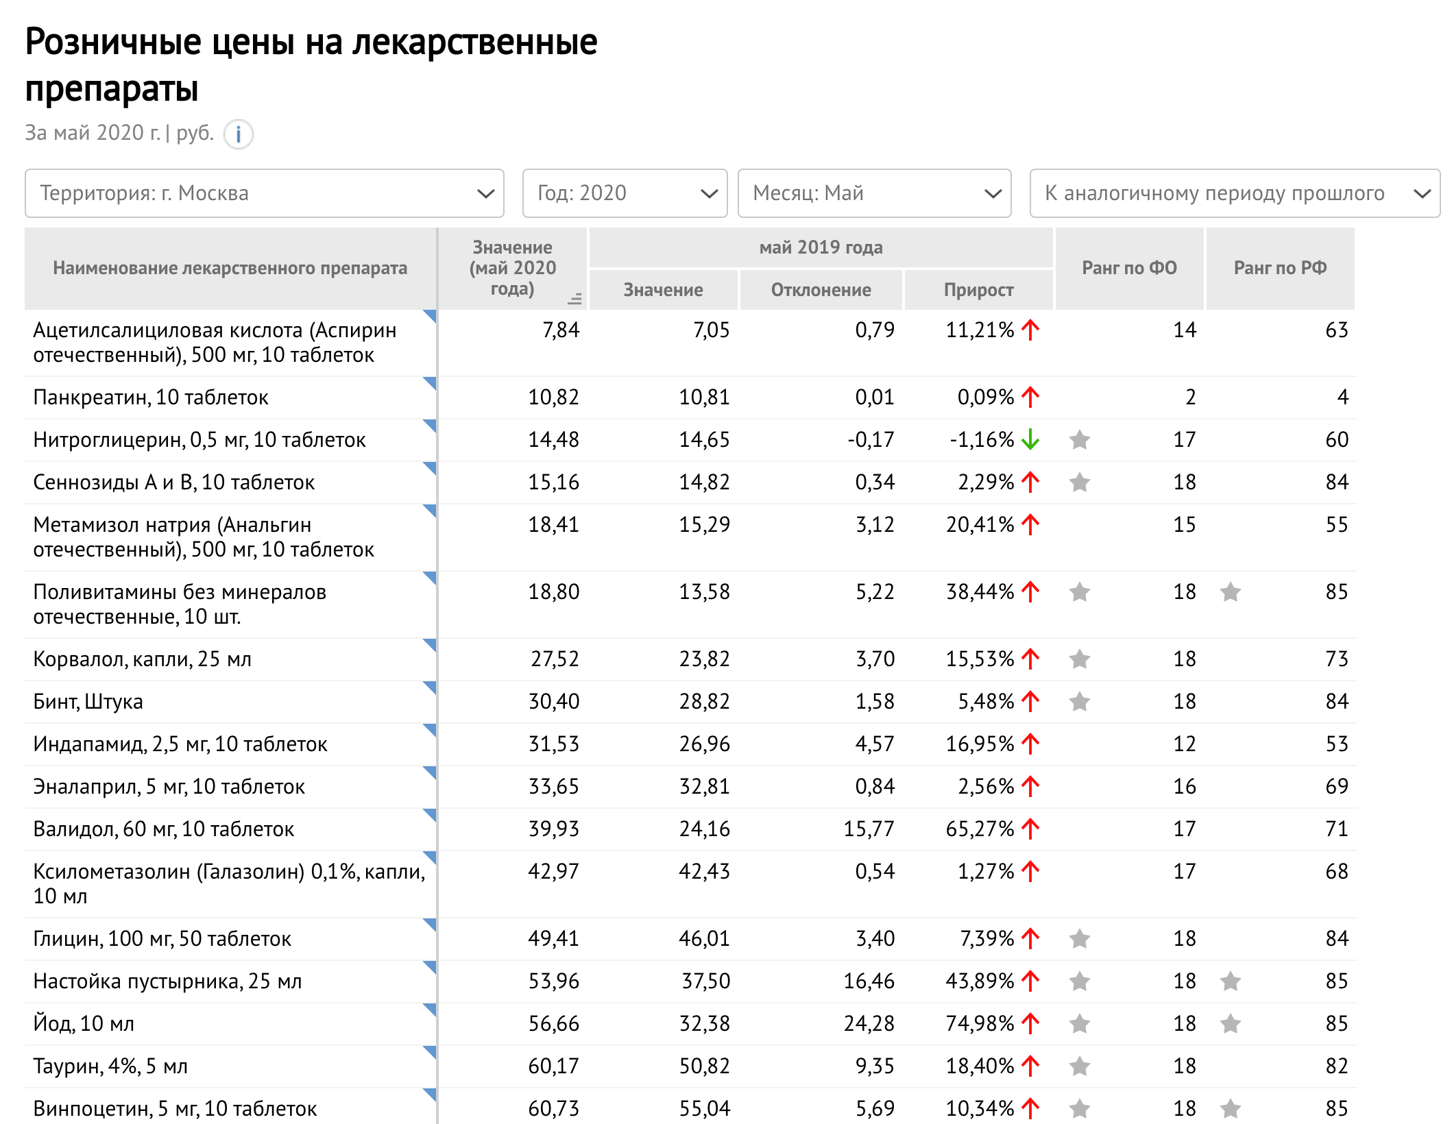Screen dimensions: 1452x1124
Task: Open the Месяц: Май dropdown
Action: click(x=874, y=193)
